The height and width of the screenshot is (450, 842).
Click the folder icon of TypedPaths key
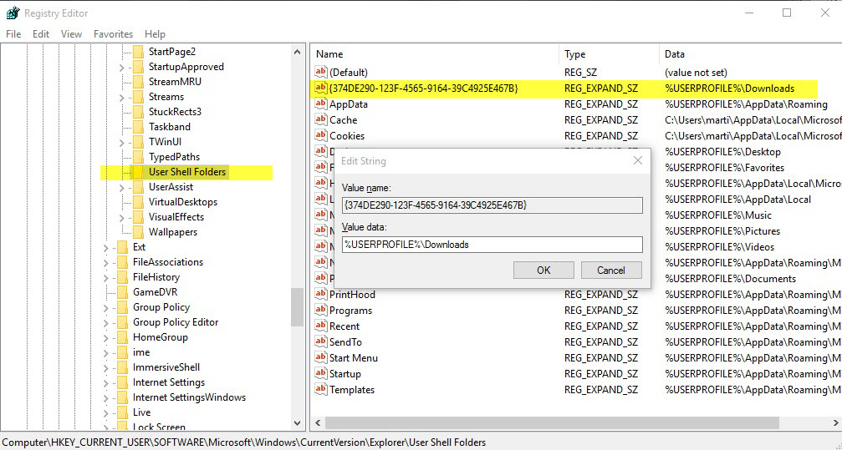[139, 157]
